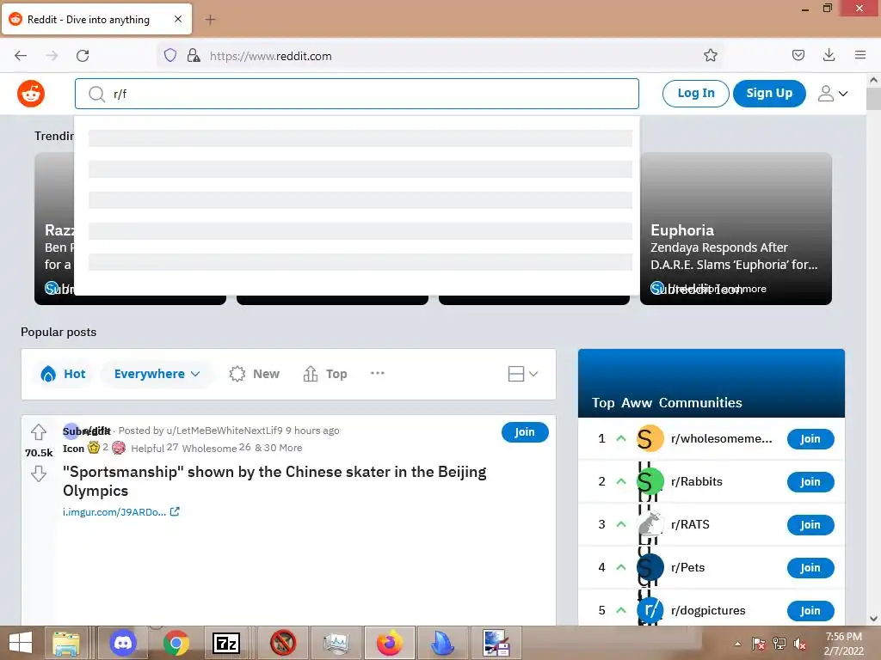Open user u/LetMeBeWhiteNextLif9 profile link

click(x=225, y=431)
